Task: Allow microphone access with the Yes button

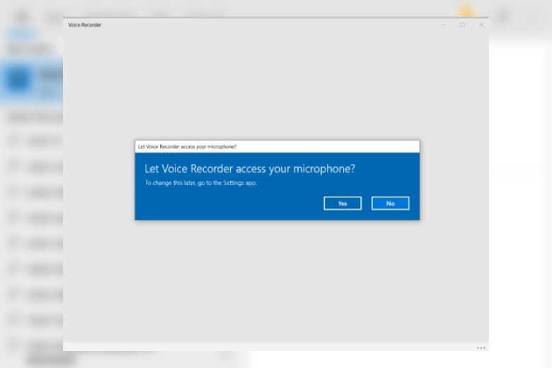Action: (x=343, y=203)
